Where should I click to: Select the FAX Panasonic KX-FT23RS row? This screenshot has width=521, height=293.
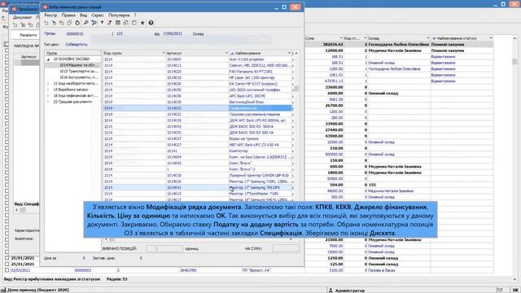tap(198, 72)
